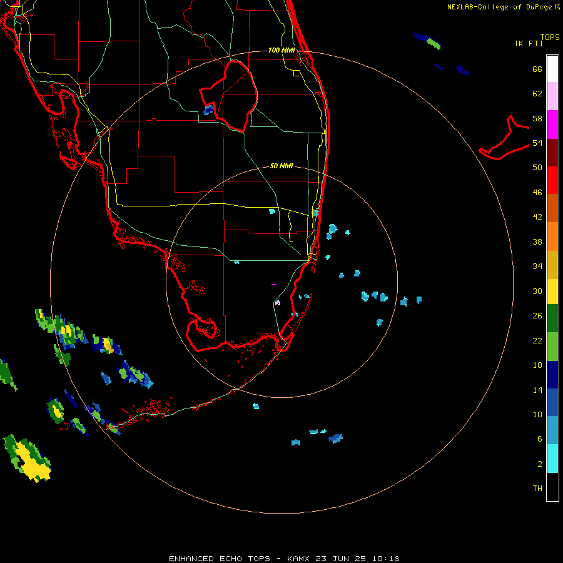Click the "38" legend value
This screenshot has width=563, height=563.
point(537,241)
